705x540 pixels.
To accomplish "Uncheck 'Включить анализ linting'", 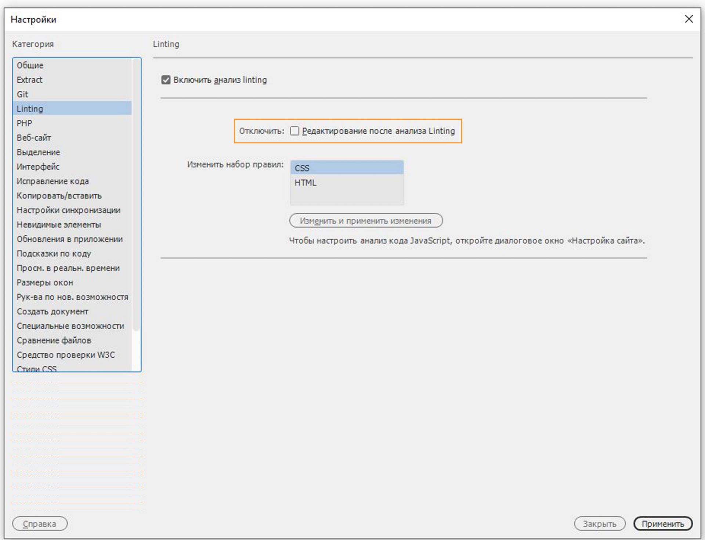I will pos(166,80).
